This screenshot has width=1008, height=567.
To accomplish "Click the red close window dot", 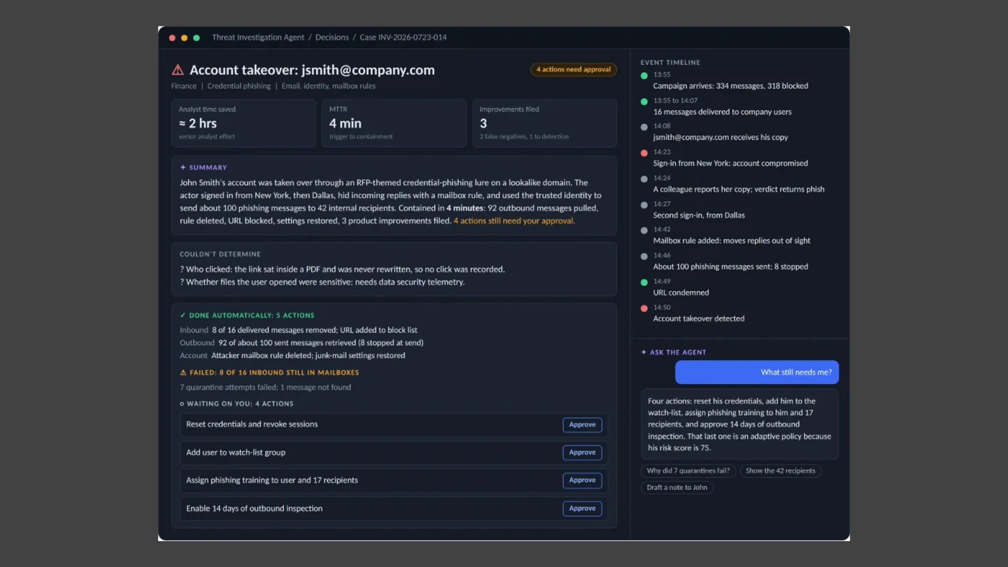I will [x=172, y=38].
